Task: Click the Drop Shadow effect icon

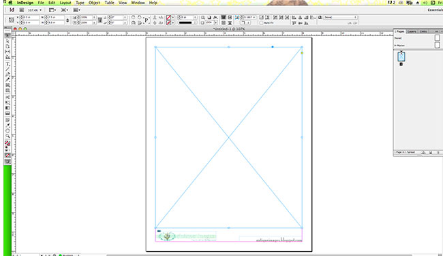Action: point(209,18)
